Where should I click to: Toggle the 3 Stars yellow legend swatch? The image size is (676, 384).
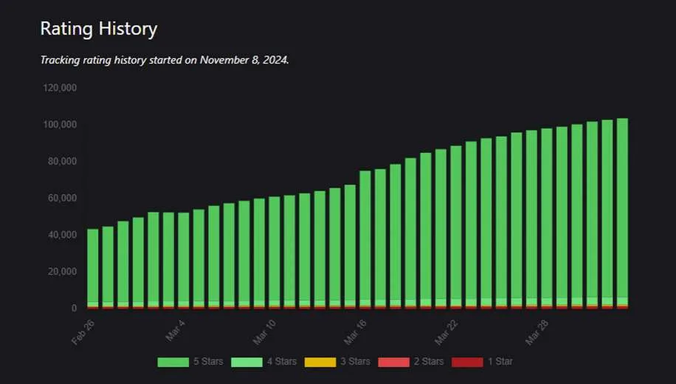tap(320, 362)
